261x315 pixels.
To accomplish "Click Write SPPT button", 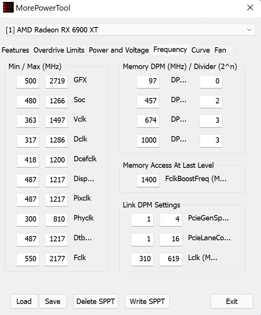I will (x=147, y=301).
